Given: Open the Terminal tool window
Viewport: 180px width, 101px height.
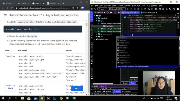Looking at the screenshot, I should pyautogui.click(x=107, y=91).
